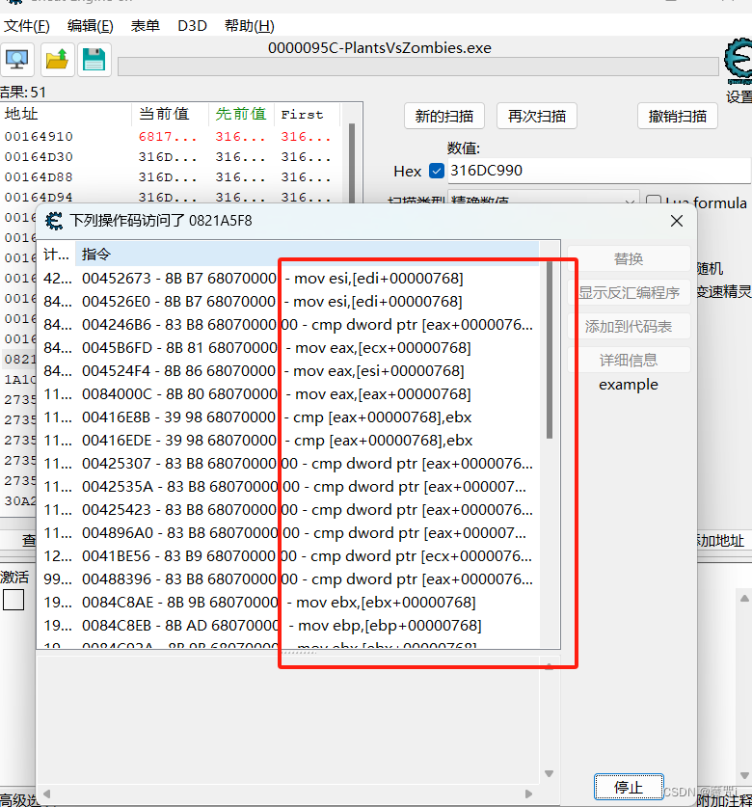Click the 替换 replace button
Image resolution: width=752 pixels, height=807 pixels.
coord(629,259)
